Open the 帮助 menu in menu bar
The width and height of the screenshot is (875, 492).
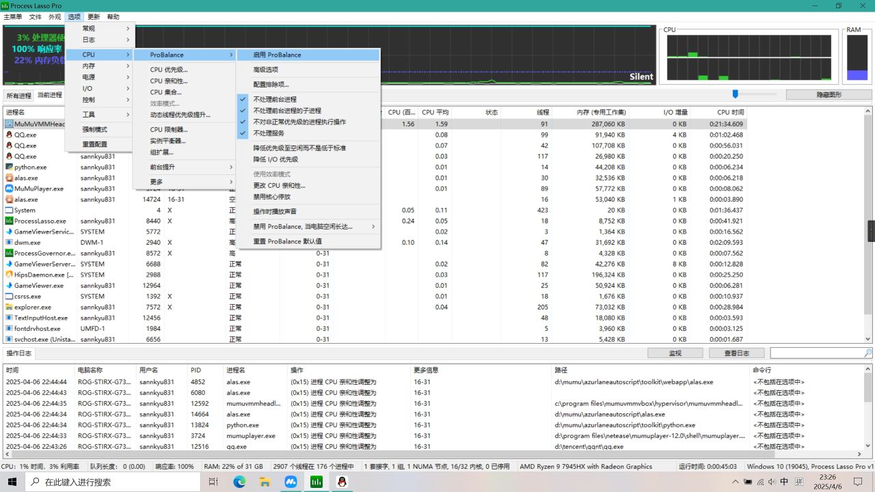point(113,16)
